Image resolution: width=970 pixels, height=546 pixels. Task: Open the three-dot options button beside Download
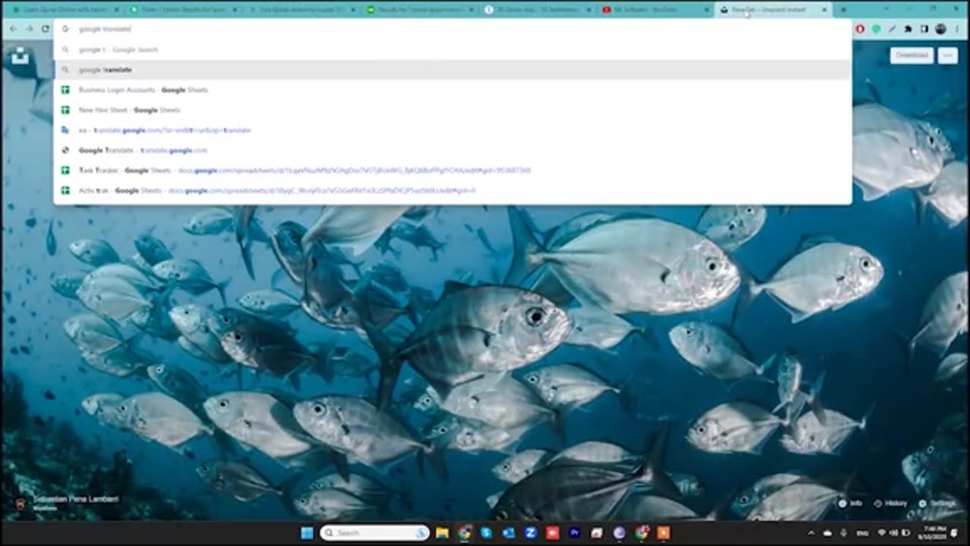click(947, 55)
